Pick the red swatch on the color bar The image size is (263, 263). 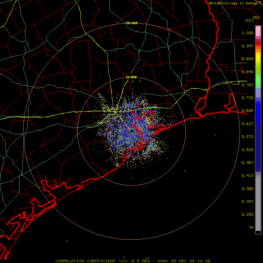coord(258,44)
